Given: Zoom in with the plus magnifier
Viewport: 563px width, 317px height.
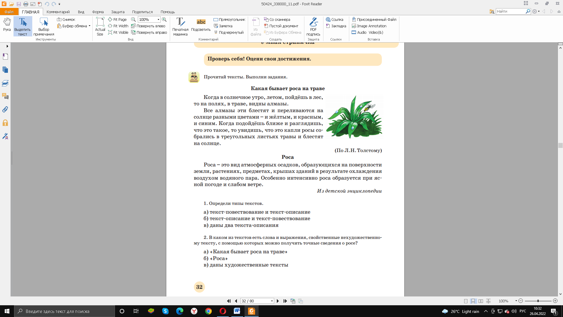Looking at the screenshot, I should point(164,19).
